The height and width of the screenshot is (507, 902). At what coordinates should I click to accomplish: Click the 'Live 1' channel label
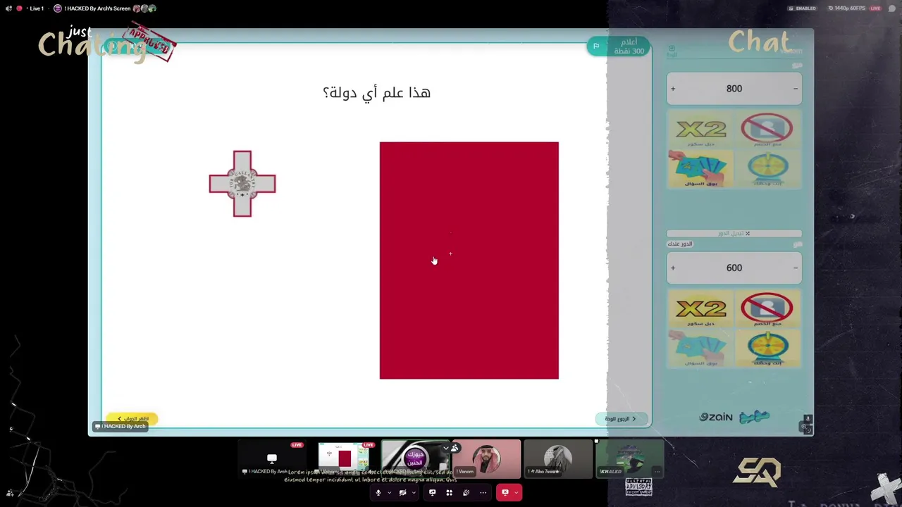[x=37, y=8]
